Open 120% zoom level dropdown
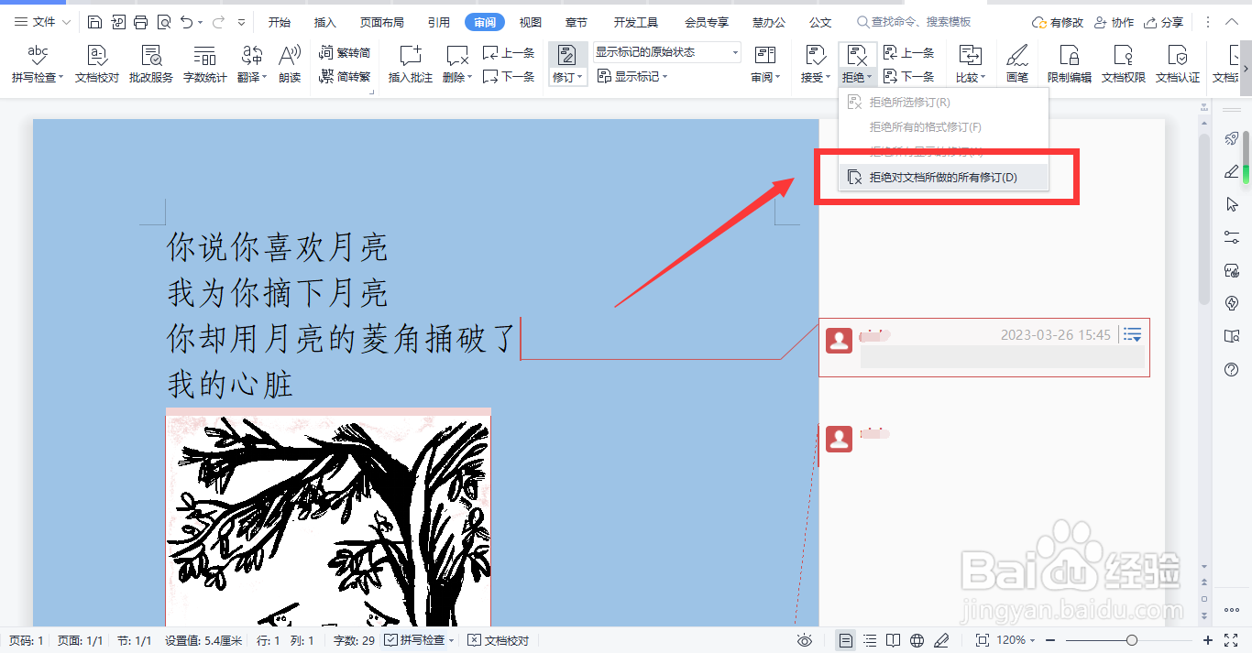This screenshot has width=1252, height=653. click(x=1016, y=640)
